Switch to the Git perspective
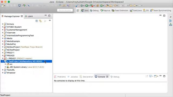The width and height of the screenshot is (173, 97). pos(146,11)
